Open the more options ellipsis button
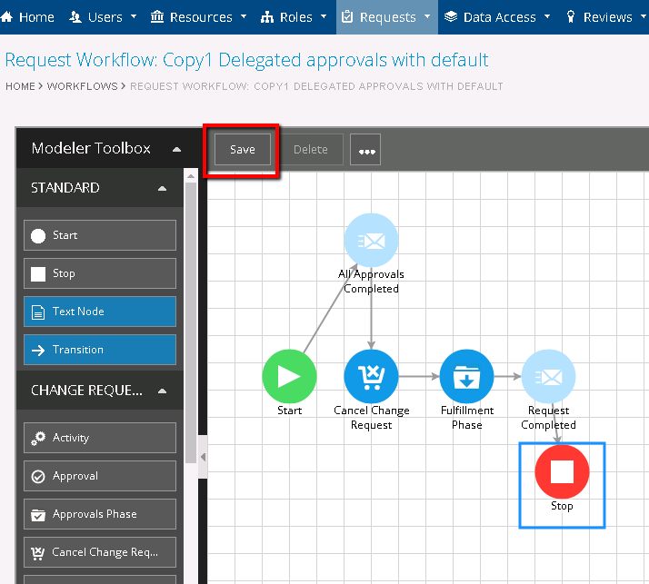This screenshot has width=649, height=584. coord(366,151)
